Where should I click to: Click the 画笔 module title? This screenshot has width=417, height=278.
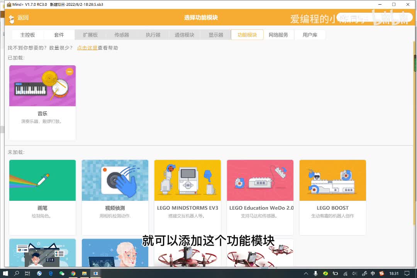tap(42, 208)
